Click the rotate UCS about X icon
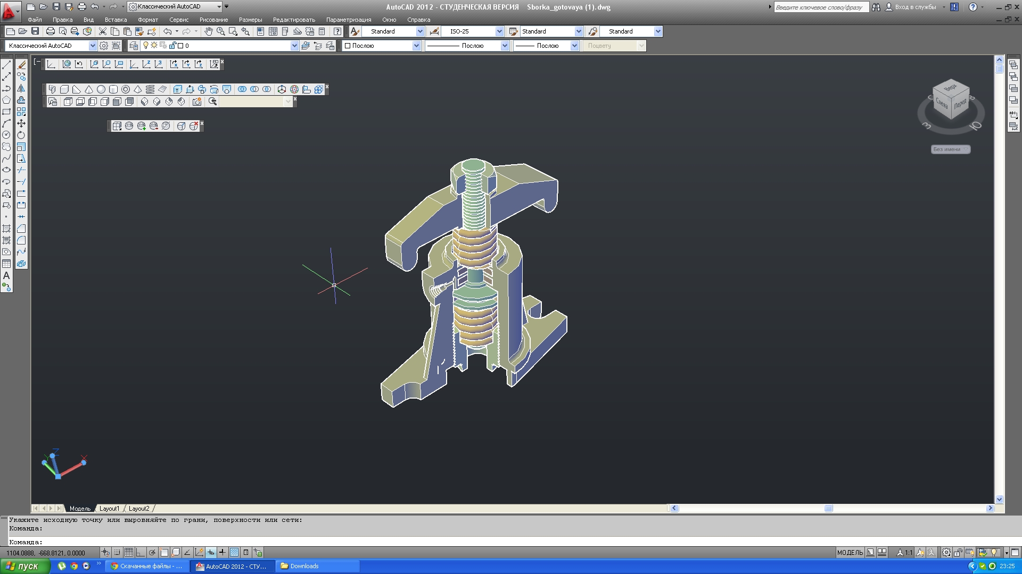This screenshot has width=1022, height=574. coord(174,64)
